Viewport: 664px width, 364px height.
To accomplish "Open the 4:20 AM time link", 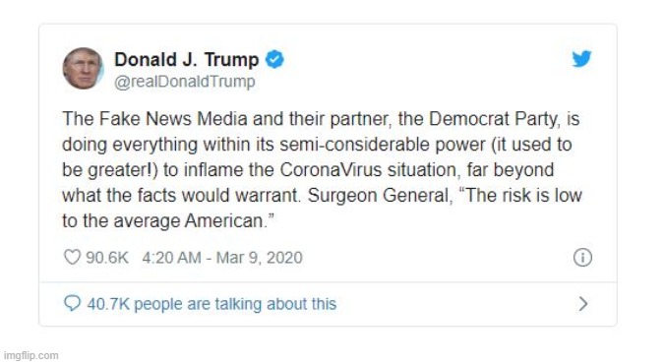I will [x=171, y=258].
